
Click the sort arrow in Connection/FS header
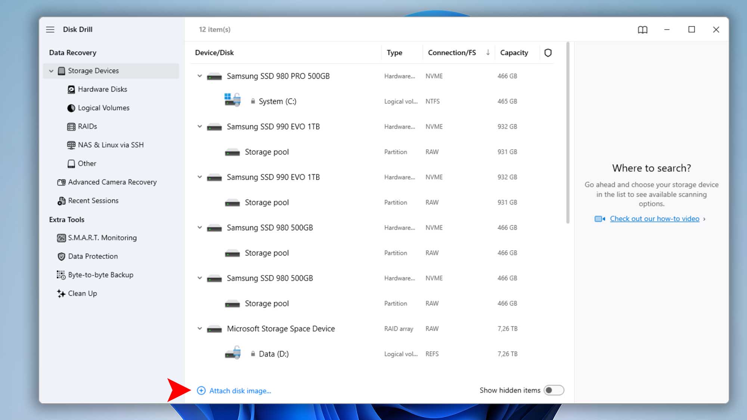(x=488, y=52)
